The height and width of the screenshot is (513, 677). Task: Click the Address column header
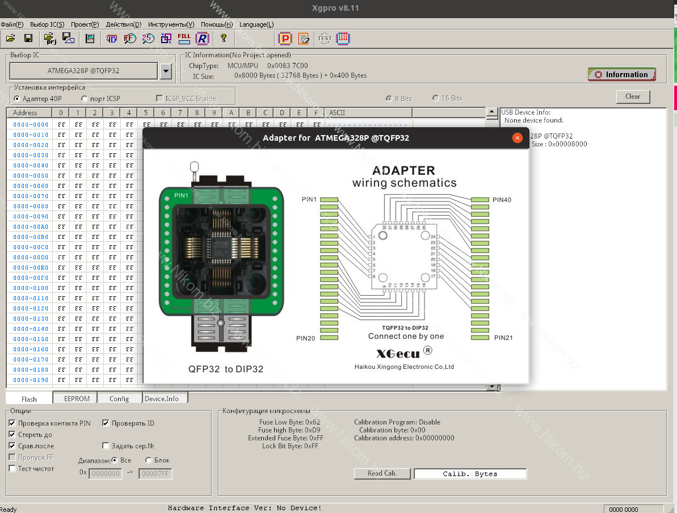[x=30, y=113]
